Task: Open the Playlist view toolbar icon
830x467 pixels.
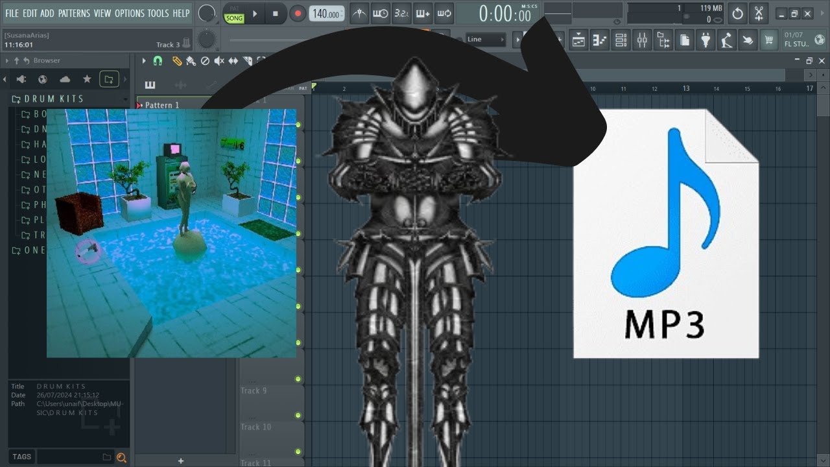Action: click(578, 40)
